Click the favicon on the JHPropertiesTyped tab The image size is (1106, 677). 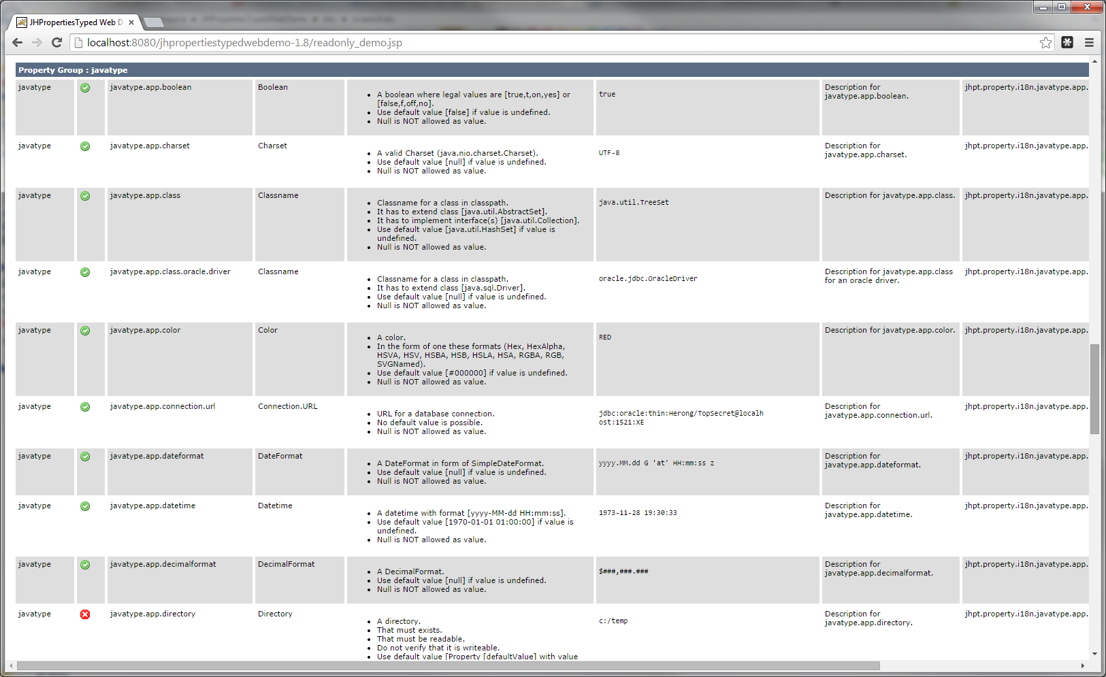(x=22, y=22)
